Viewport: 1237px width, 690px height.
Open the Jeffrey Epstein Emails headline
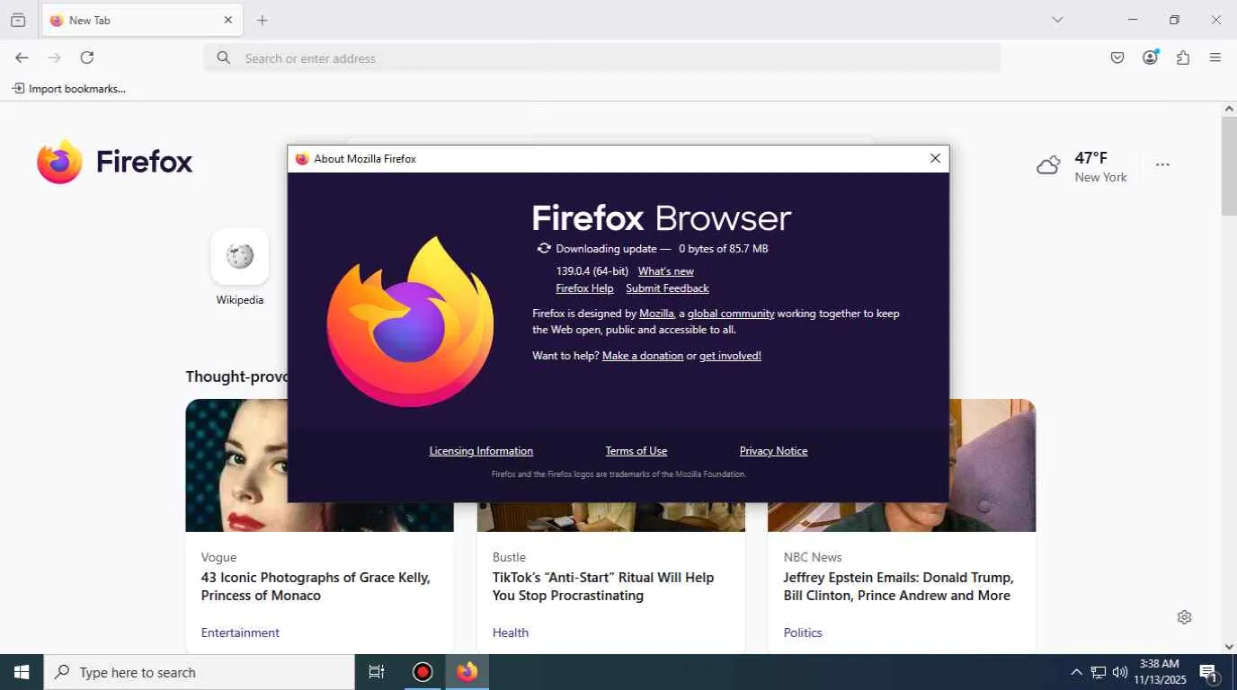coord(898,587)
